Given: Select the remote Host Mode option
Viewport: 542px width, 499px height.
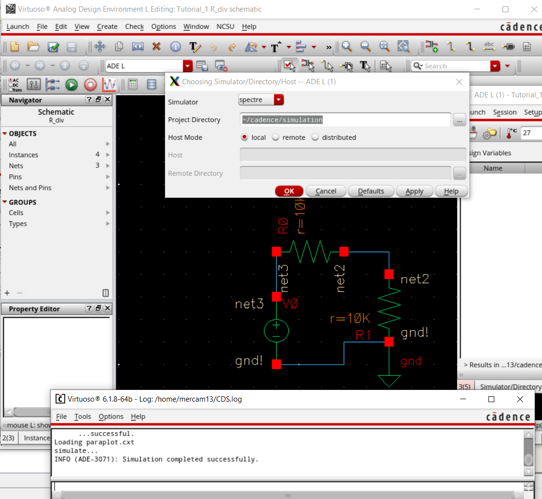Looking at the screenshot, I should click(x=276, y=137).
